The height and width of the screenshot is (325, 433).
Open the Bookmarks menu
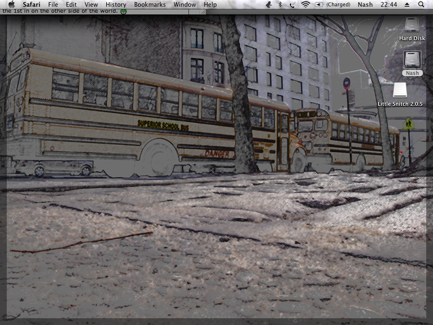click(x=150, y=4)
